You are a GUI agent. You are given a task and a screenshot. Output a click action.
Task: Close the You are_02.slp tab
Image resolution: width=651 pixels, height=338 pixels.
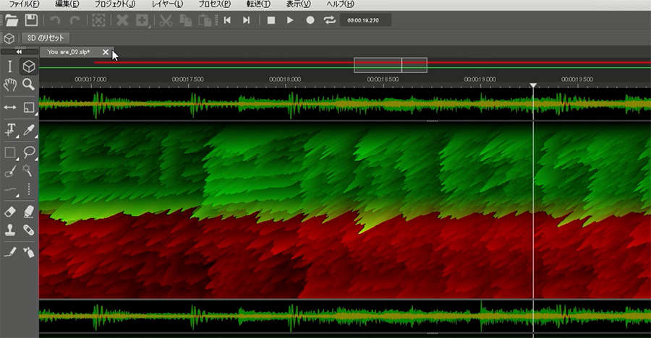point(106,52)
